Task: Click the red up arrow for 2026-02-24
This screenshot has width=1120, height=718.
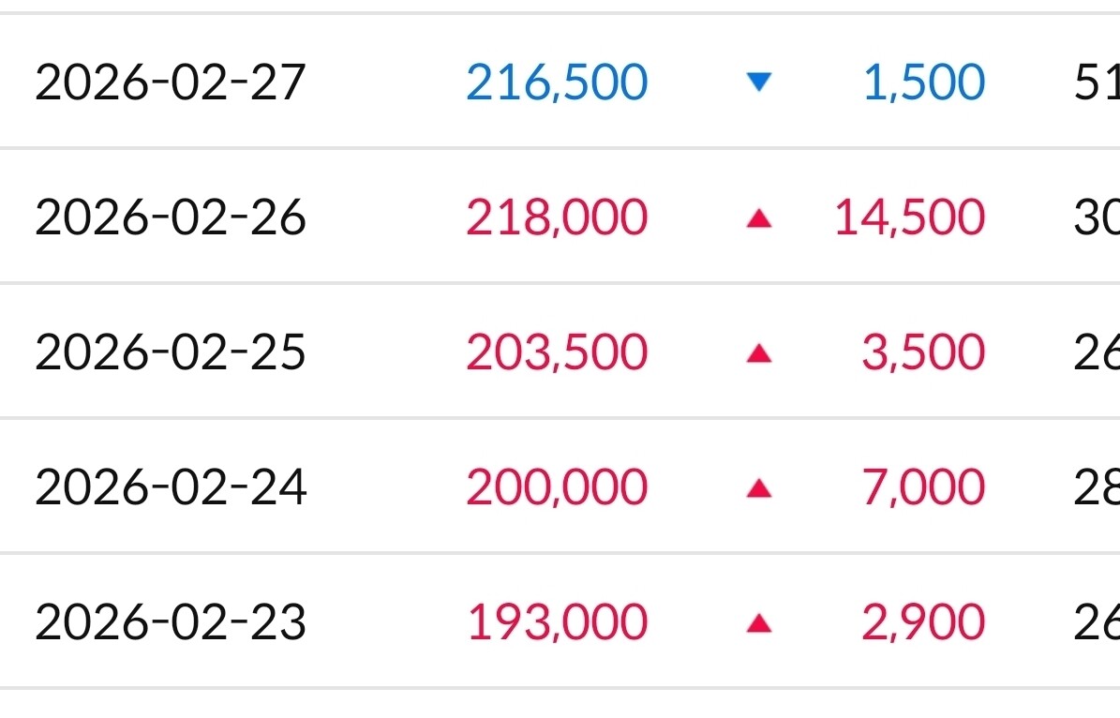Action: (759, 488)
